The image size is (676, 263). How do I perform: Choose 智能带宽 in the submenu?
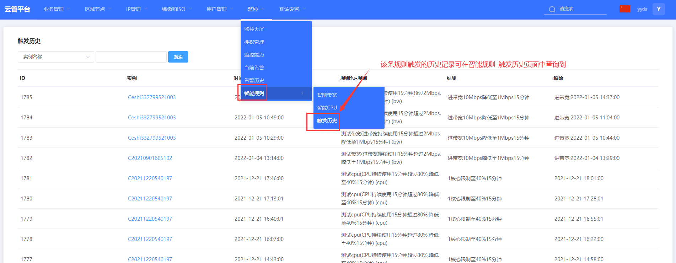tap(349, 95)
